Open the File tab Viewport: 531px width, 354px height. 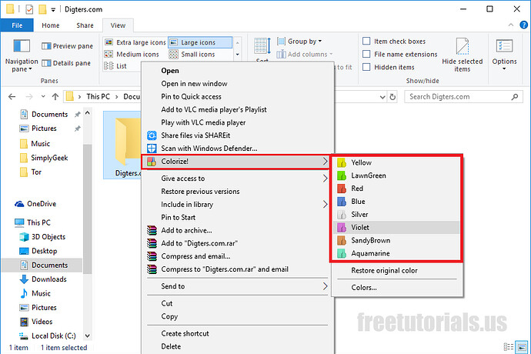click(x=17, y=25)
